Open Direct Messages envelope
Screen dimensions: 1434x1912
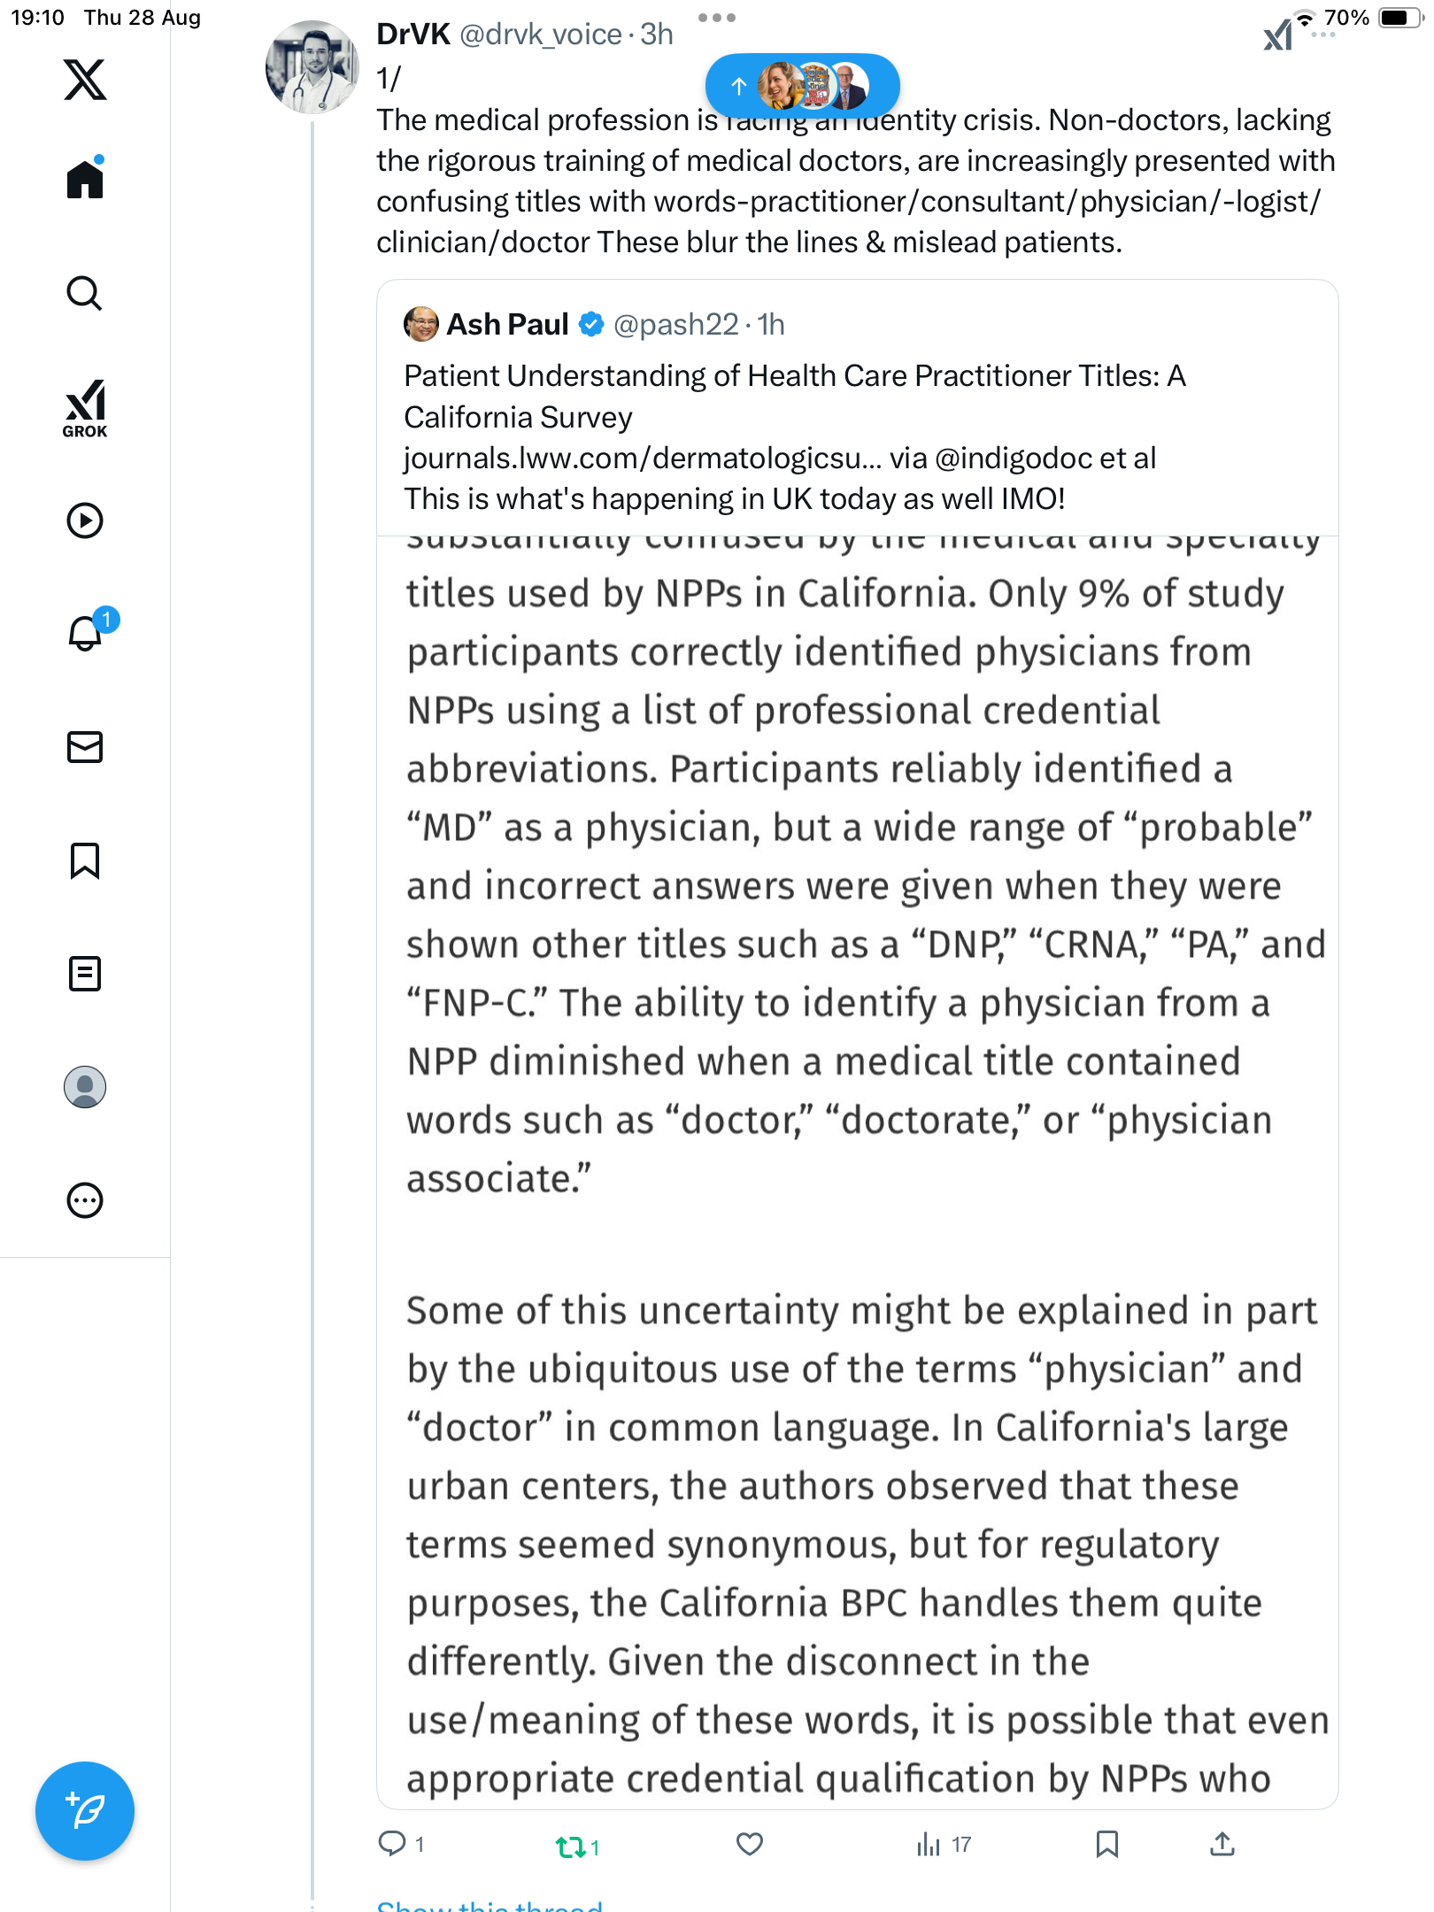click(85, 747)
